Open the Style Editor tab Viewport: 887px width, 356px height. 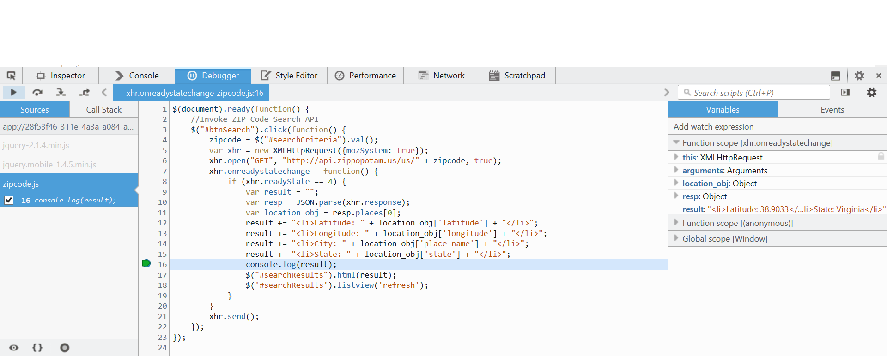289,76
